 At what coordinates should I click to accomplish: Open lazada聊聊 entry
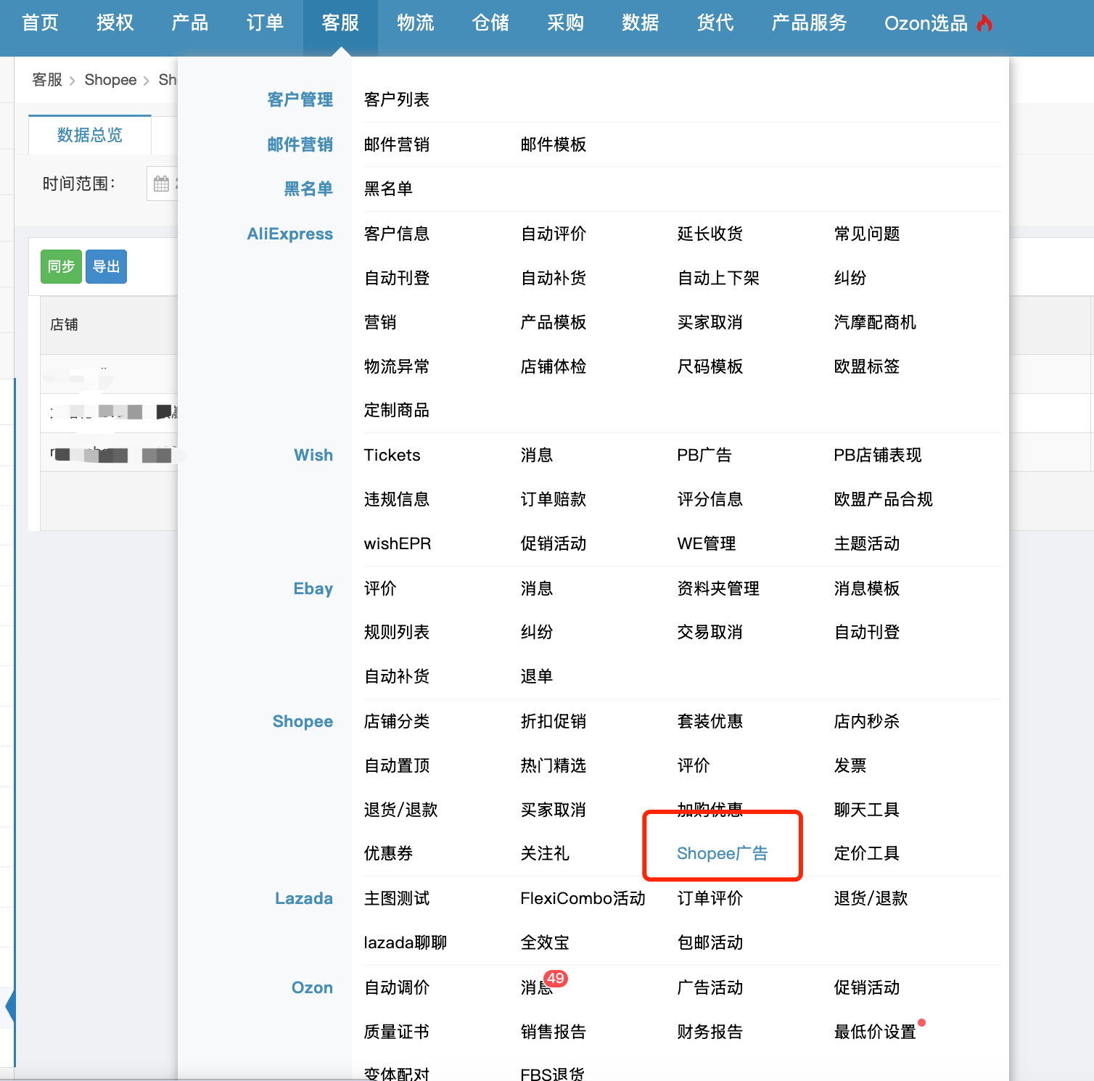coord(406,942)
